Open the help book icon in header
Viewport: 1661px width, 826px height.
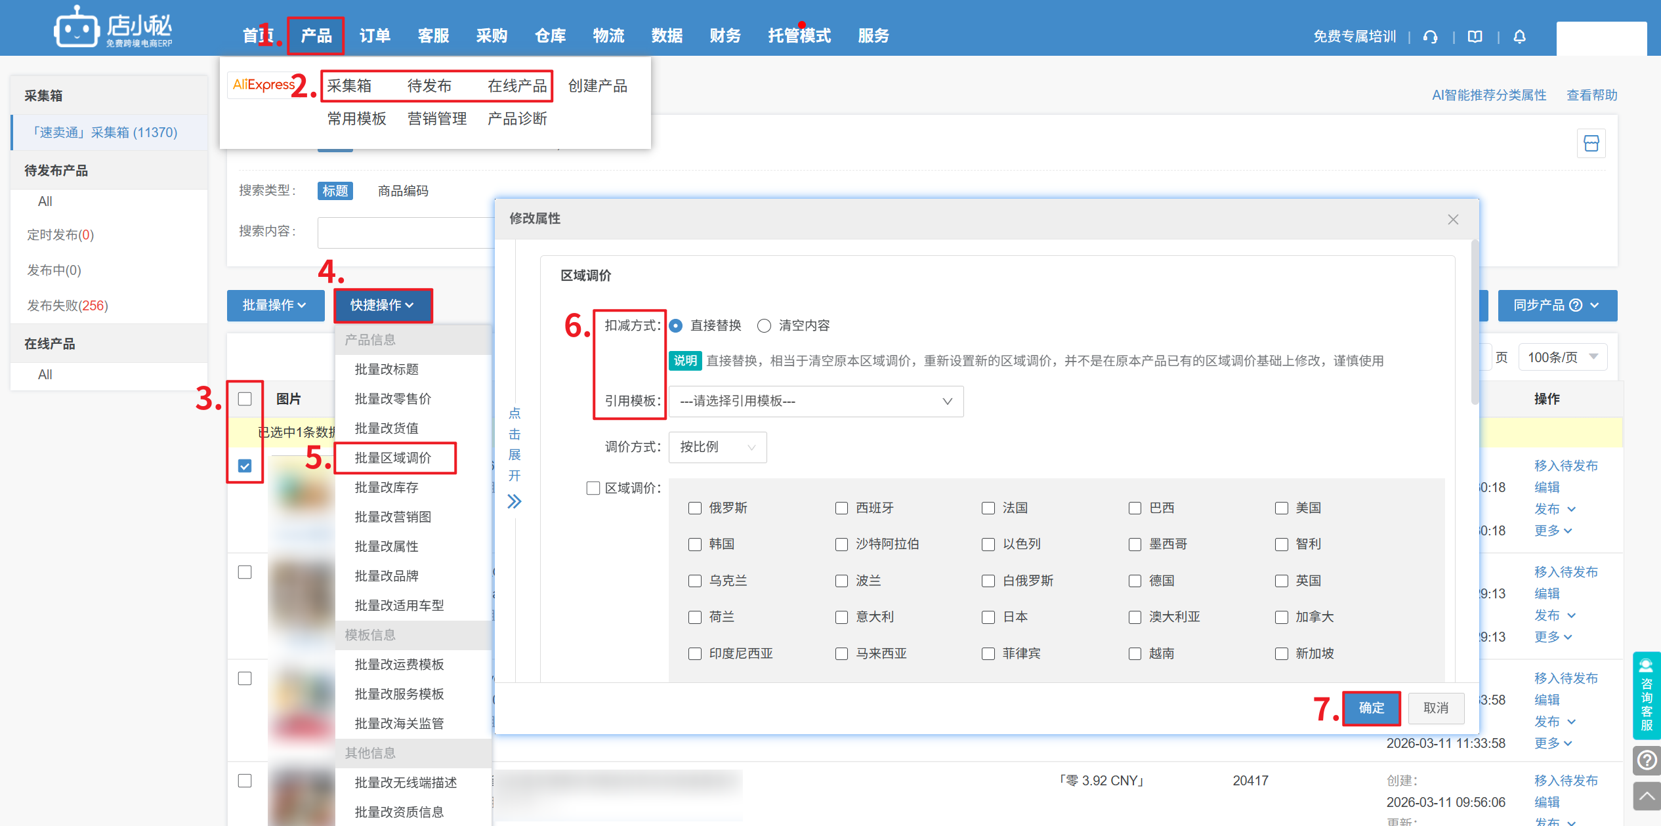pyautogui.click(x=1475, y=37)
